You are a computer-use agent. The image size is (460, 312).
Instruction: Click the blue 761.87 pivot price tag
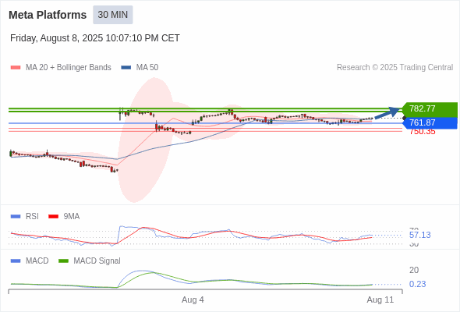click(430, 122)
